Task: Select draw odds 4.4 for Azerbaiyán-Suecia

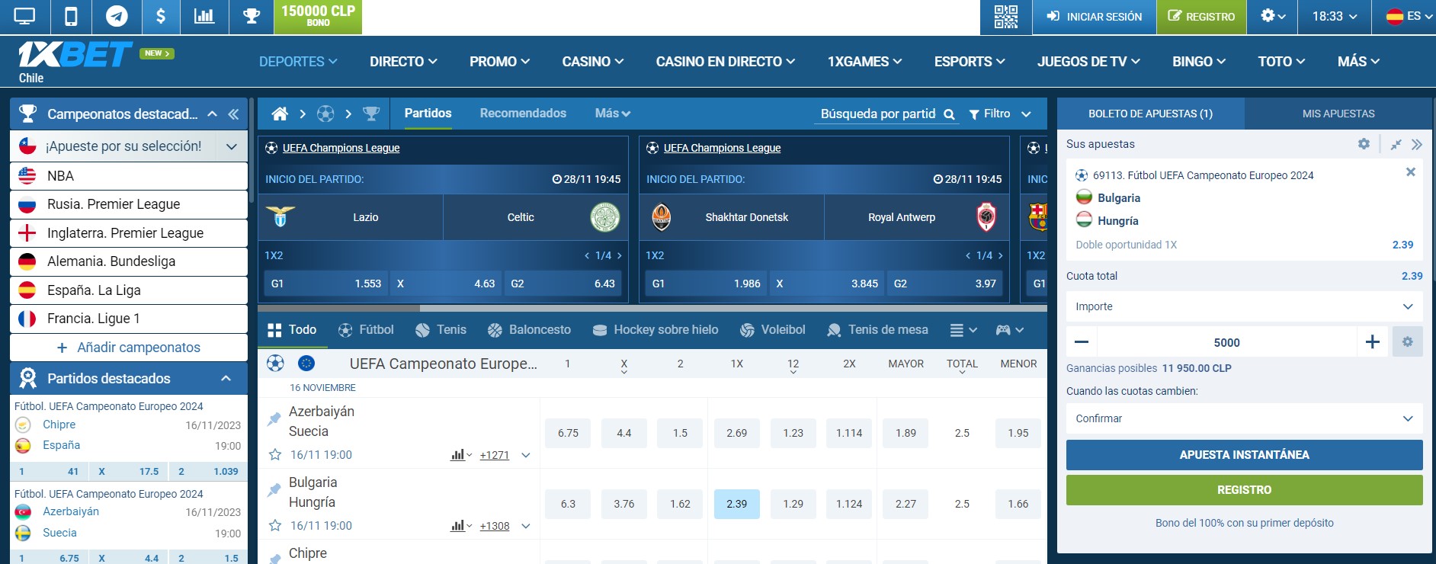Action: tap(624, 433)
